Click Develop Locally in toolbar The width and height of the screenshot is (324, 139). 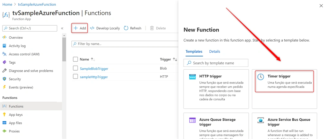(x=105, y=28)
